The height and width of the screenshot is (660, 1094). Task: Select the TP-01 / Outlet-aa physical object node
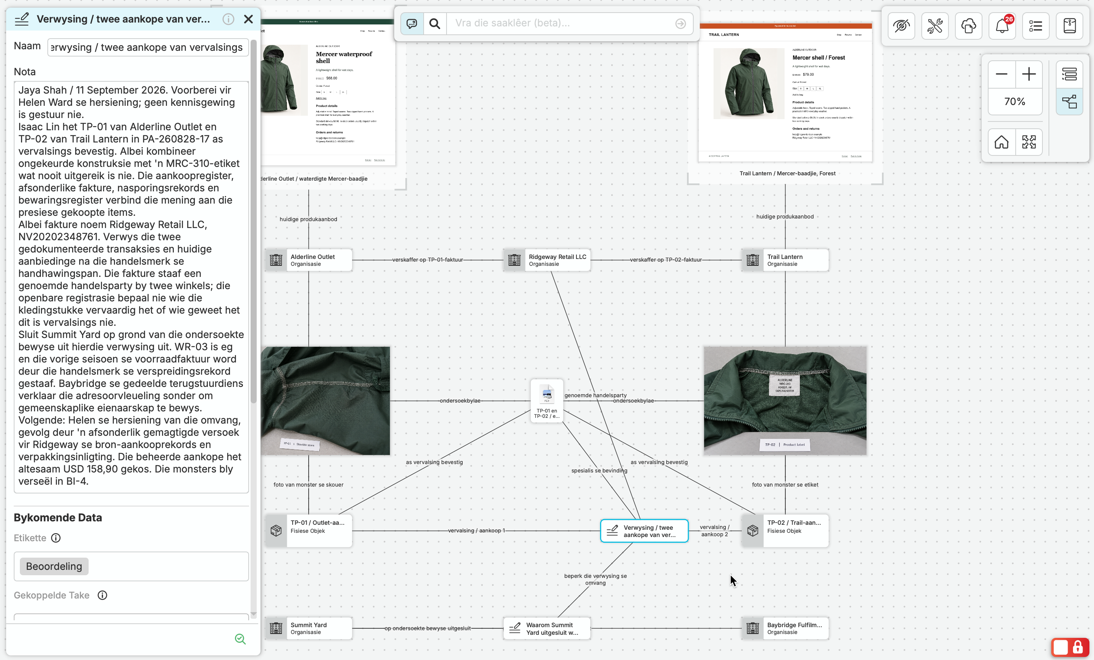click(309, 531)
